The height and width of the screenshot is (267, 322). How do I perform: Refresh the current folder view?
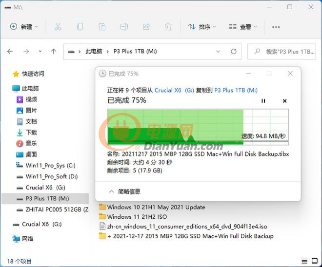(234, 51)
